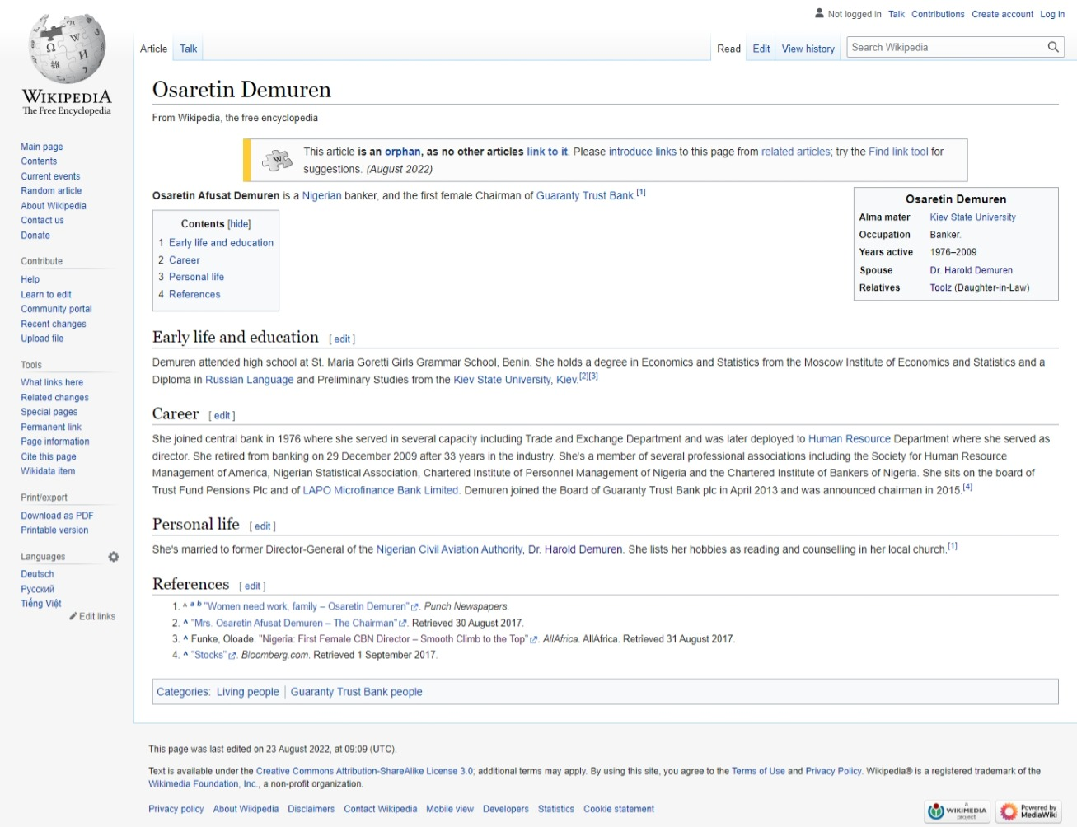Click the user icon beside Not logged in
The width and height of the screenshot is (1077, 827).
(x=819, y=13)
